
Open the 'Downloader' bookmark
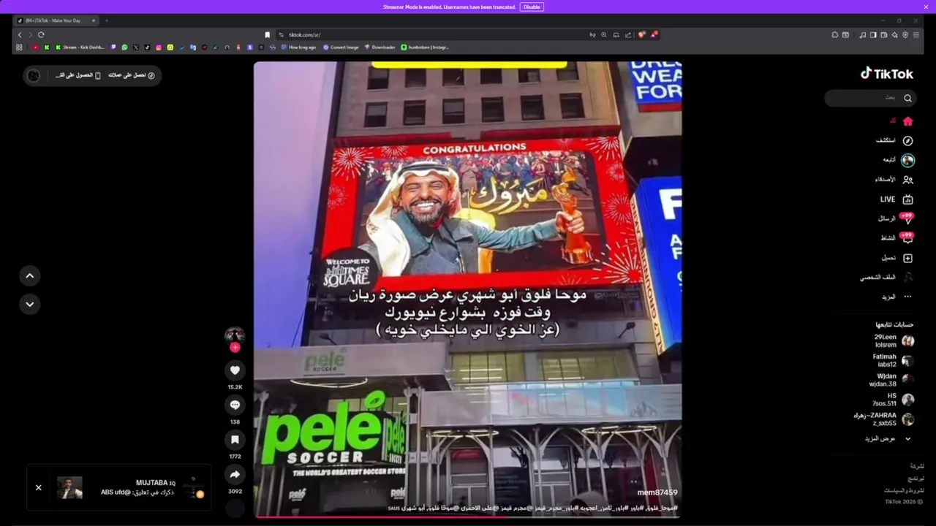(380, 47)
